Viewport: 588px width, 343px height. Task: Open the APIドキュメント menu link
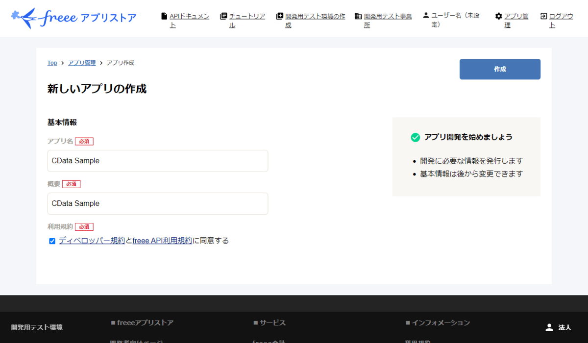(x=189, y=21)
